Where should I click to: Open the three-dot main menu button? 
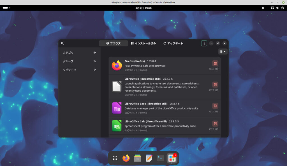204,43
